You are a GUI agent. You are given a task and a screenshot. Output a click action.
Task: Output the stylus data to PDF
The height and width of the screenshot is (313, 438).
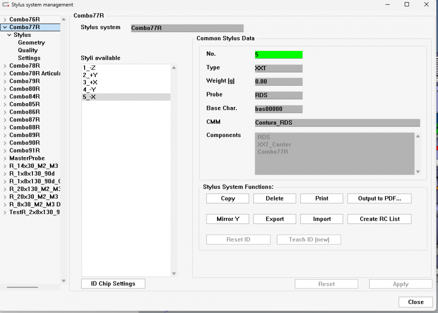click(x=379, y=198)
